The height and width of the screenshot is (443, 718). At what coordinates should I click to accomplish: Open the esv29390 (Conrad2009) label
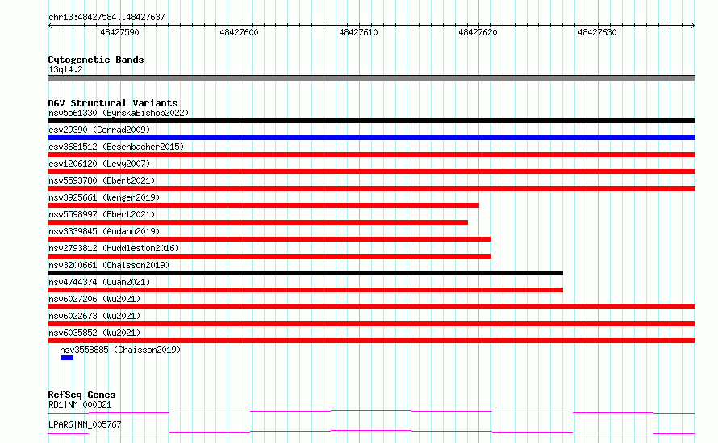[99, 130]
